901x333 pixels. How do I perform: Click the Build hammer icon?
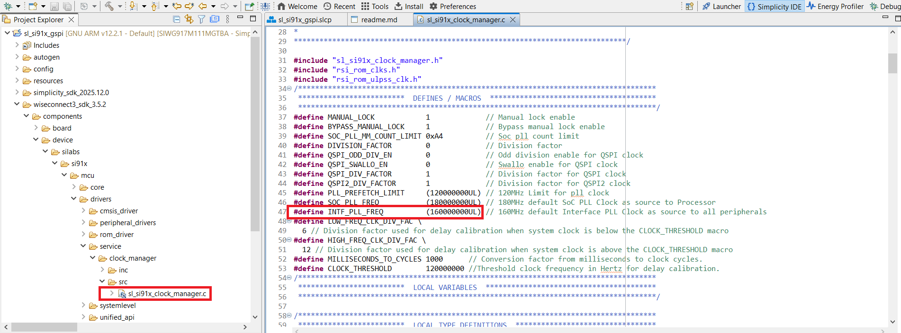109,6
